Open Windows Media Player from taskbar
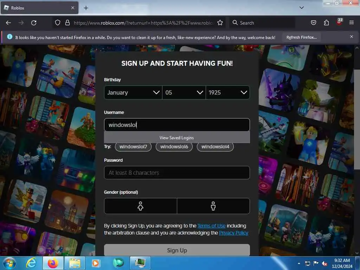The image size is (360, 270). click(96, 263)
